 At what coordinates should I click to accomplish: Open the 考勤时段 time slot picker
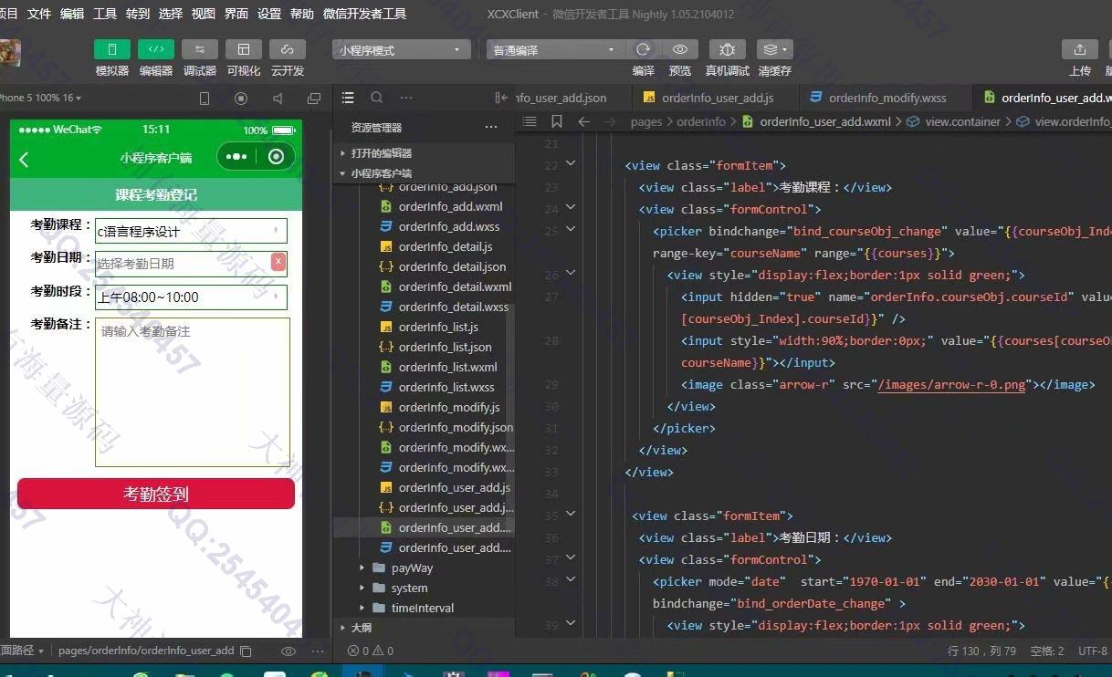(x=191, y=297)
